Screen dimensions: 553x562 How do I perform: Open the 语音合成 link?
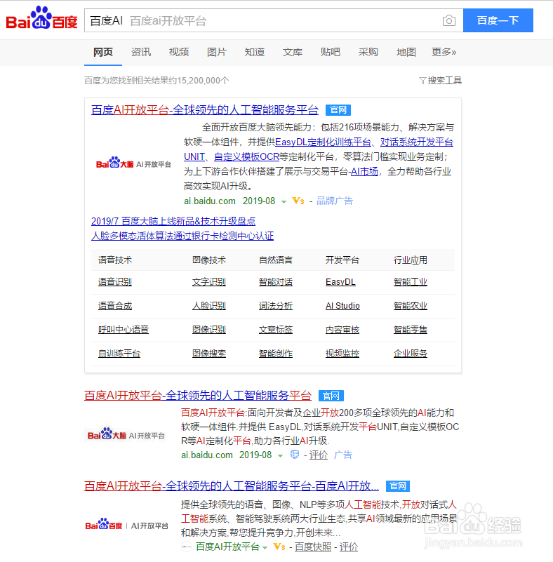[x=115, y=306]
